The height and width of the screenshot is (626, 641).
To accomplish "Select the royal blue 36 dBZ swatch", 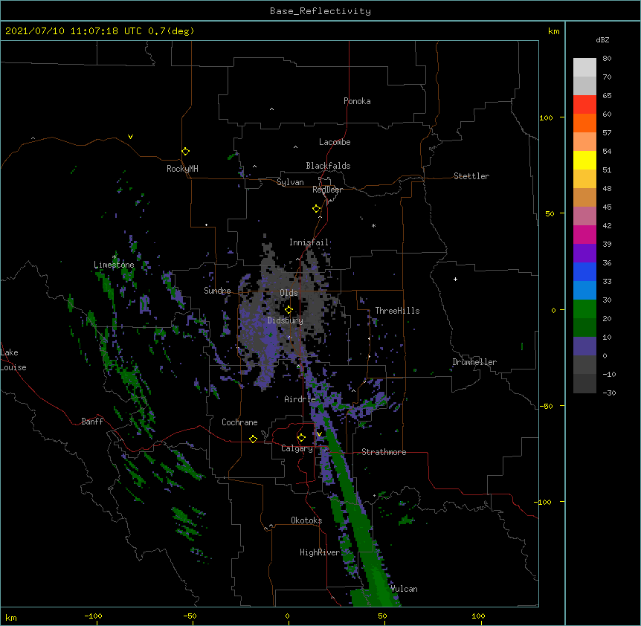I will click(584, 271).
